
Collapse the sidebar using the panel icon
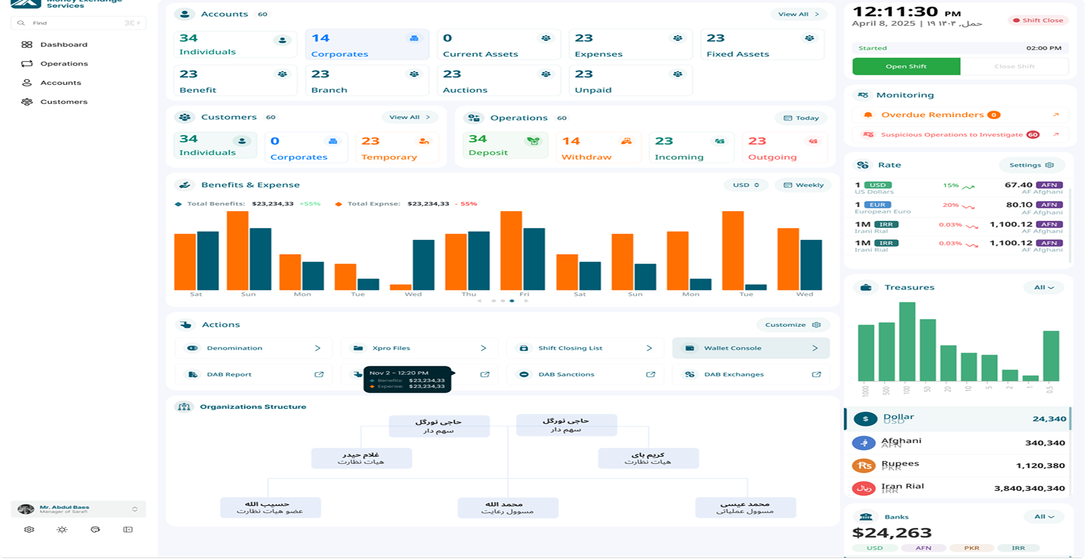click(127, 529)
